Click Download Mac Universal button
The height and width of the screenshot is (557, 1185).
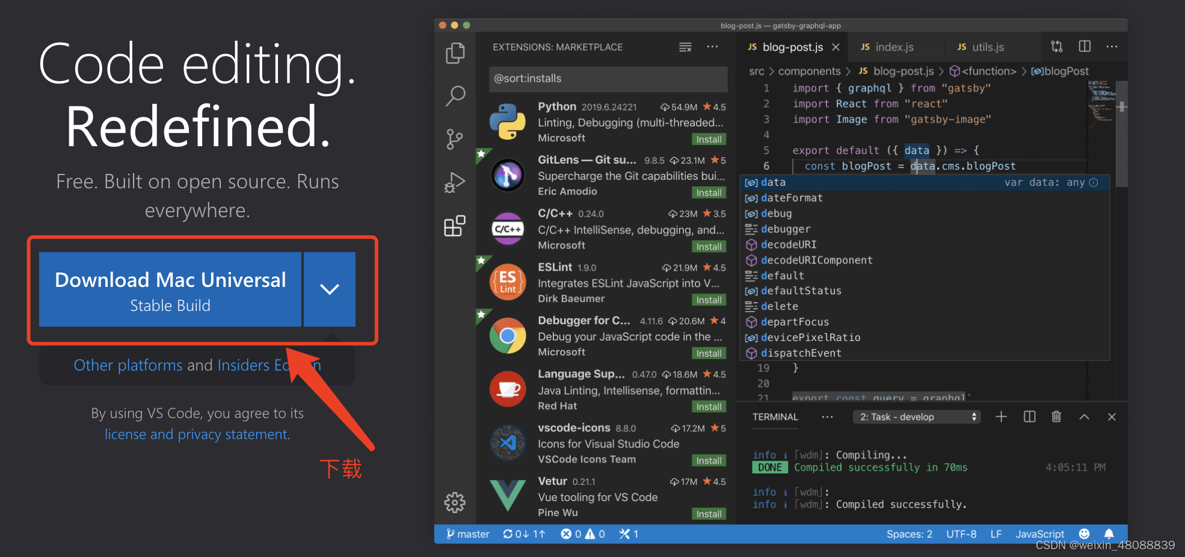pos(170,289)
